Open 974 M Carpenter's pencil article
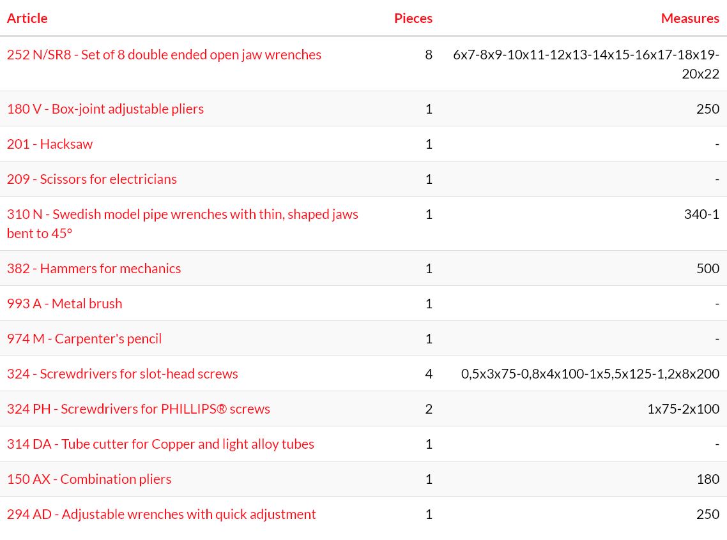Viewport: 727px width, 540px height. point(84,339)
